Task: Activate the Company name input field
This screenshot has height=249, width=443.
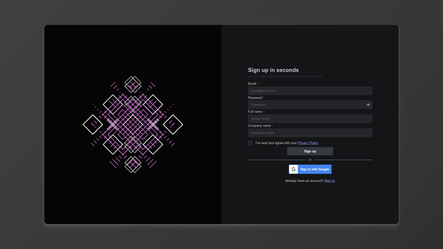Action: (x=310, y=133)
